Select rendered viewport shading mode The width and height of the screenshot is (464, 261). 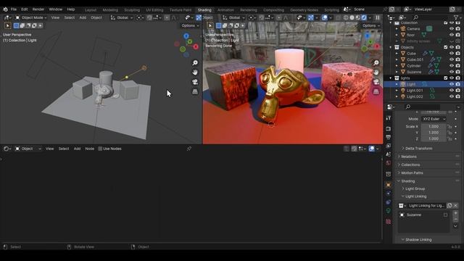(x=364, y=17)
